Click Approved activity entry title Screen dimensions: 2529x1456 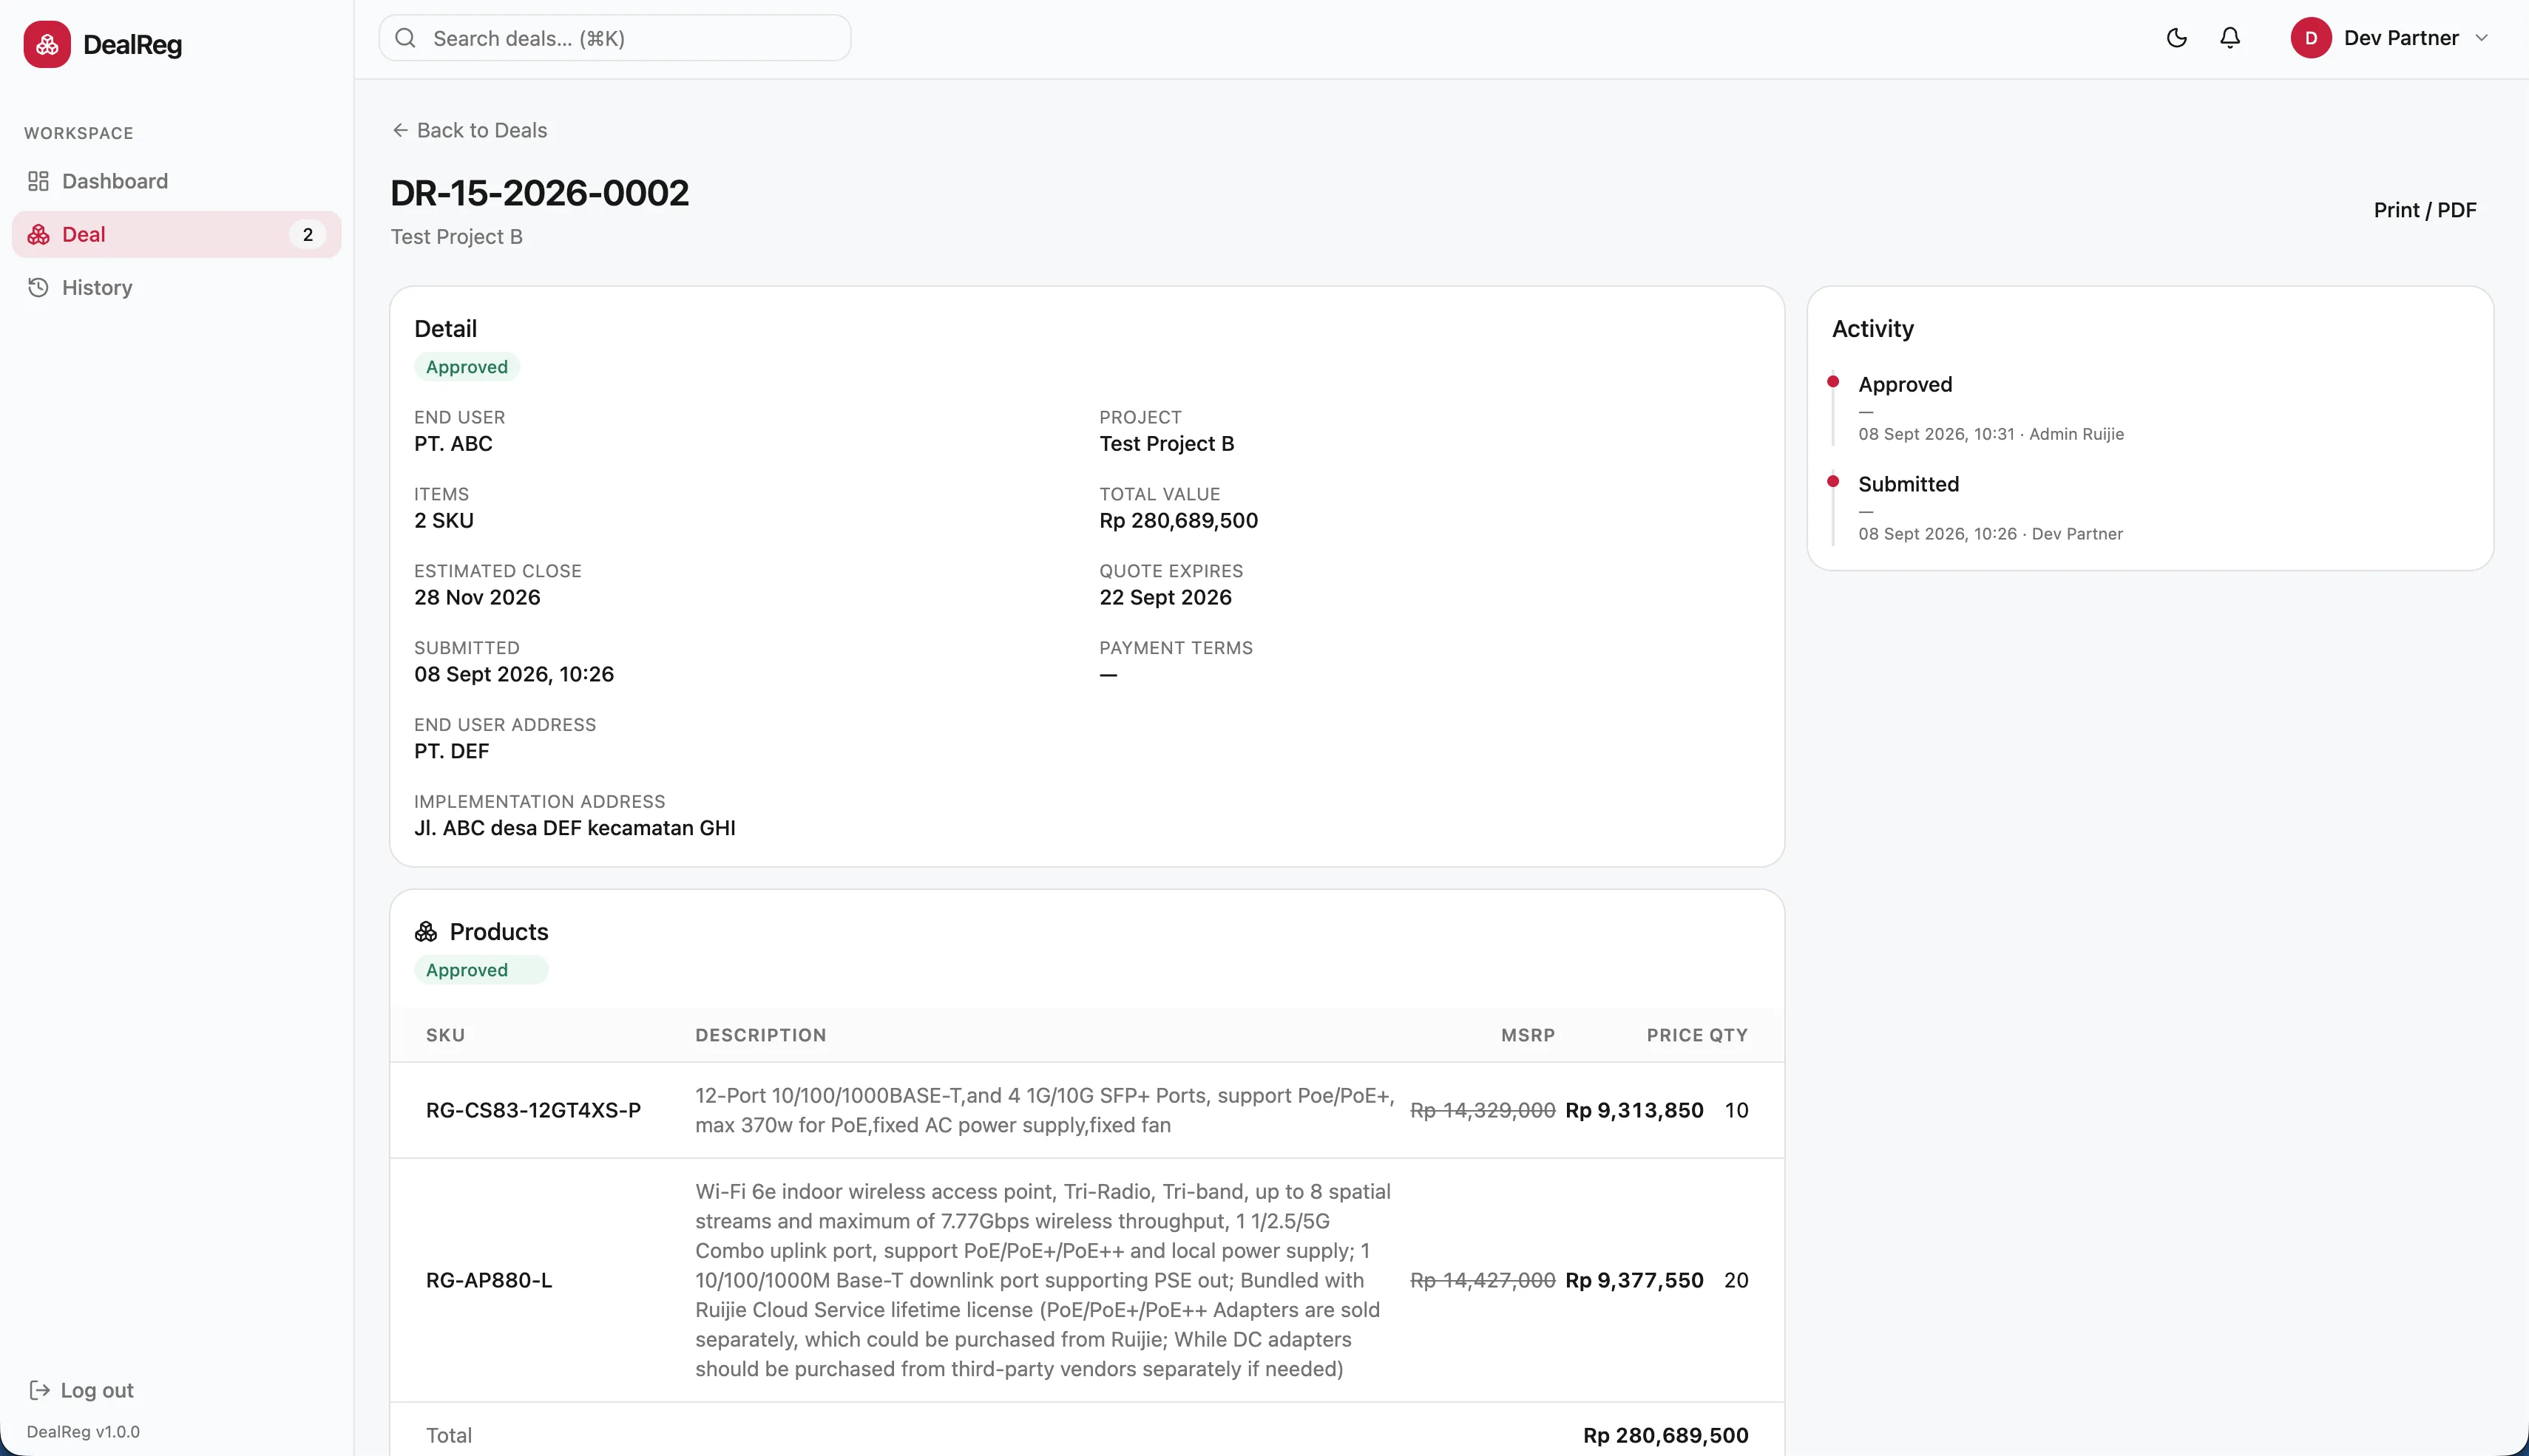[x=1905, y=384]
